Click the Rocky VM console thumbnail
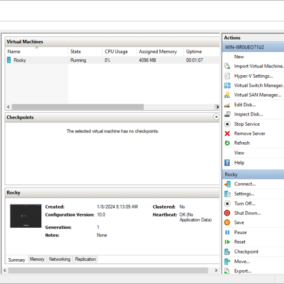Screen dimensions: 284x284 pyautogui.click(x=26, y=216)
